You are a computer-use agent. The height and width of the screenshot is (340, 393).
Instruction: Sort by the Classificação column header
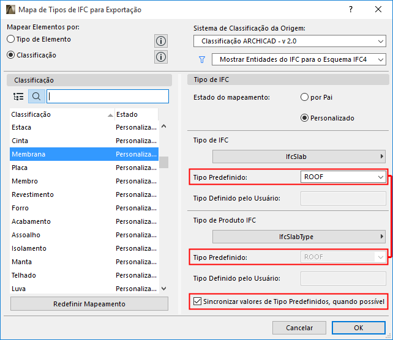tap(62, 114)
